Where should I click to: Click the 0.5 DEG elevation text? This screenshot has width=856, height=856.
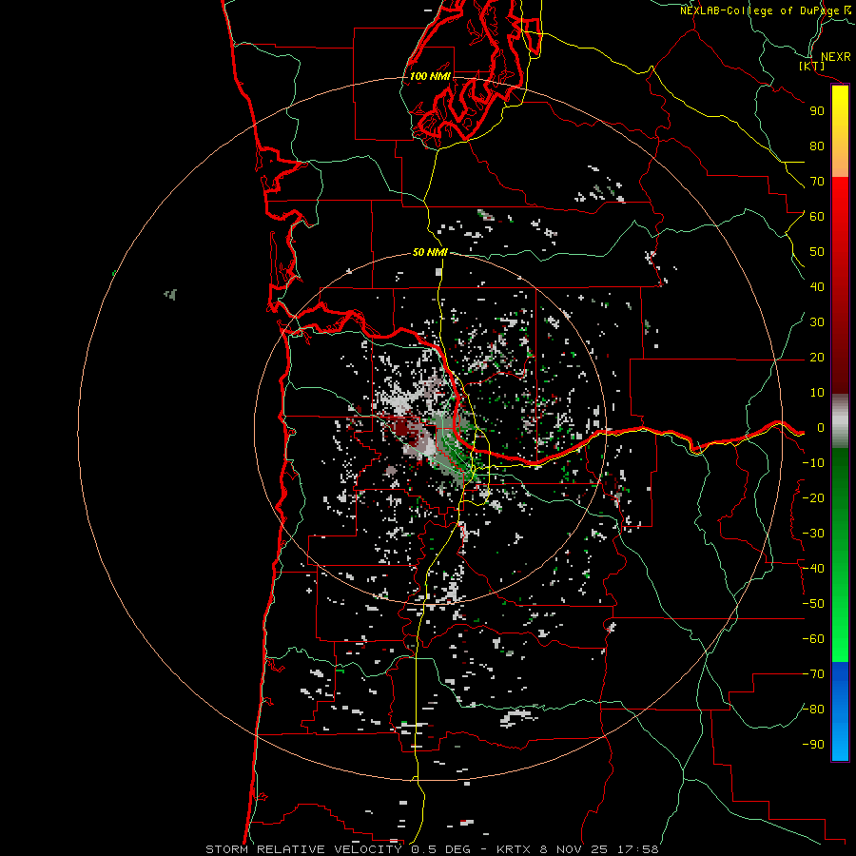[440, 849]
